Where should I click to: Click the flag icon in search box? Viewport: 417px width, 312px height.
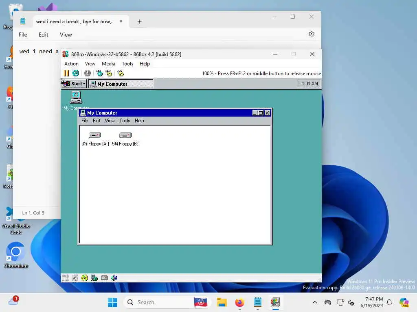click(x=200, y=302)
